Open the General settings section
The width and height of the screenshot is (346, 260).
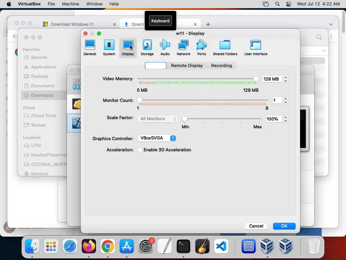tap(90, 48)
